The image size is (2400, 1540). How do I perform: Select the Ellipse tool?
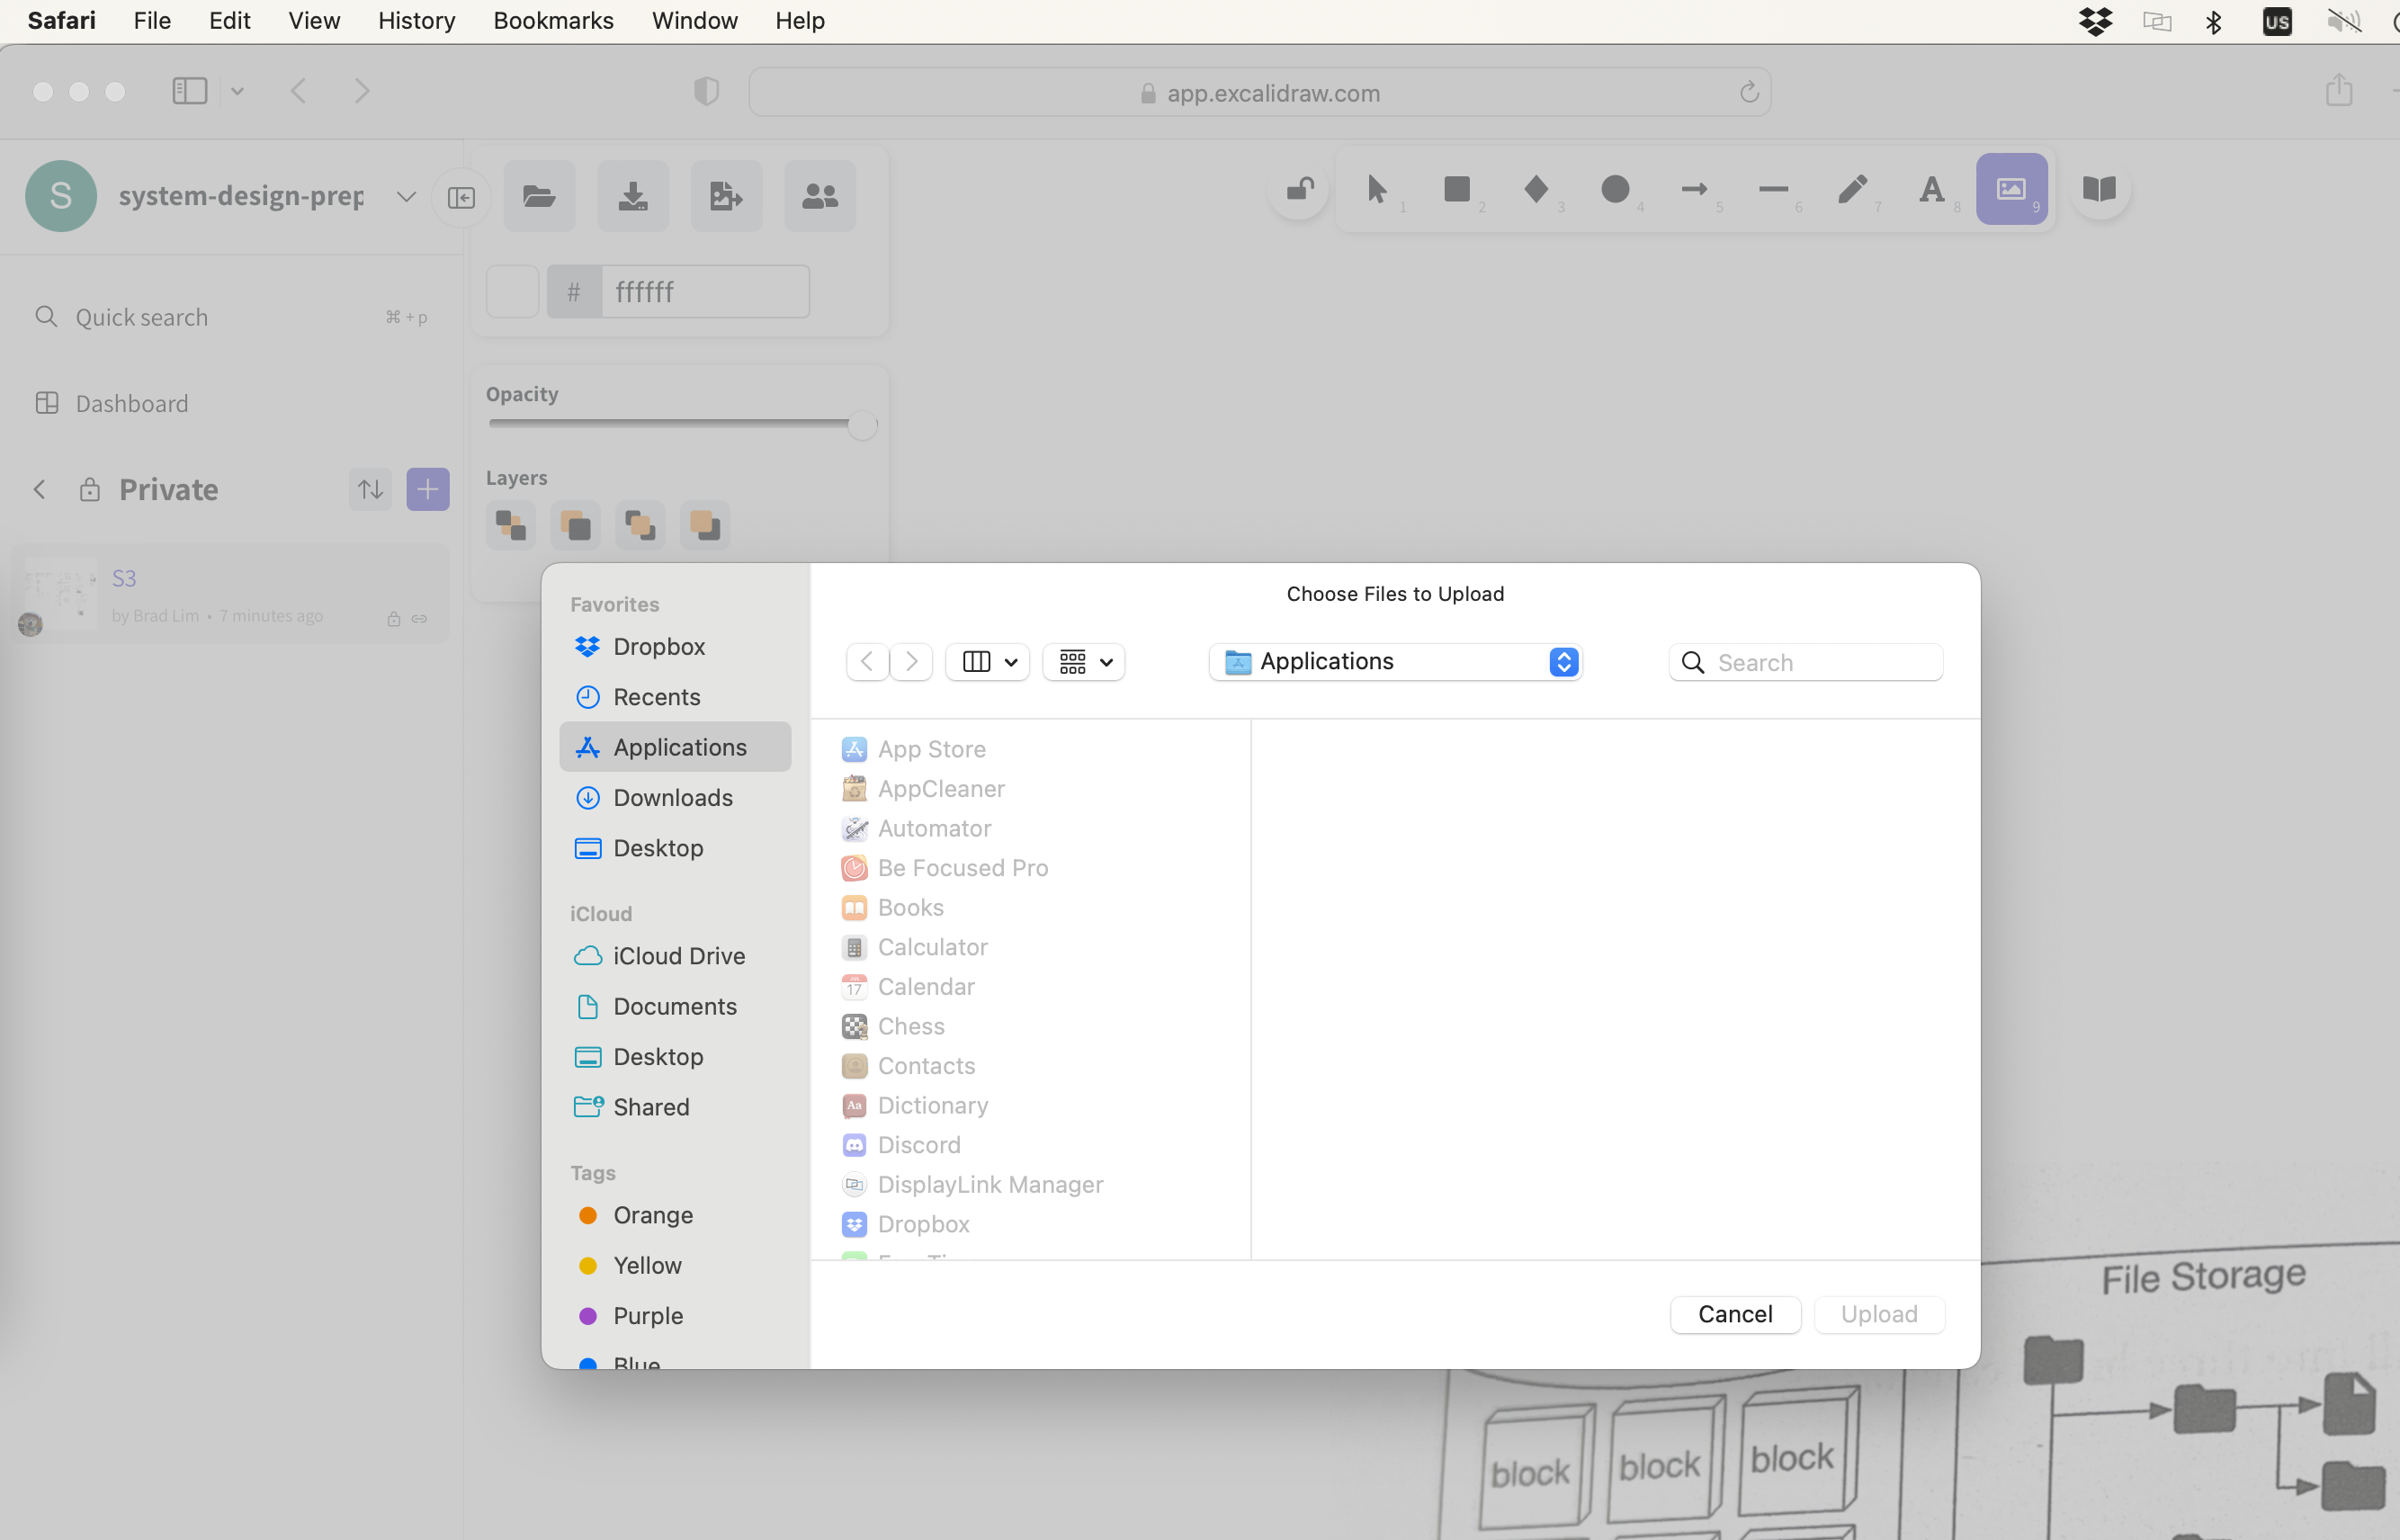tap(1615, 190)
